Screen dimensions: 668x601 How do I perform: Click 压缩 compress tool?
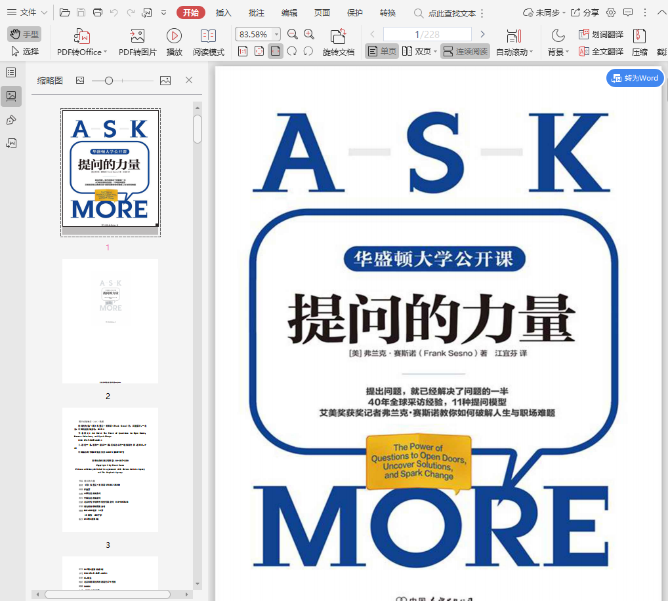640,42
